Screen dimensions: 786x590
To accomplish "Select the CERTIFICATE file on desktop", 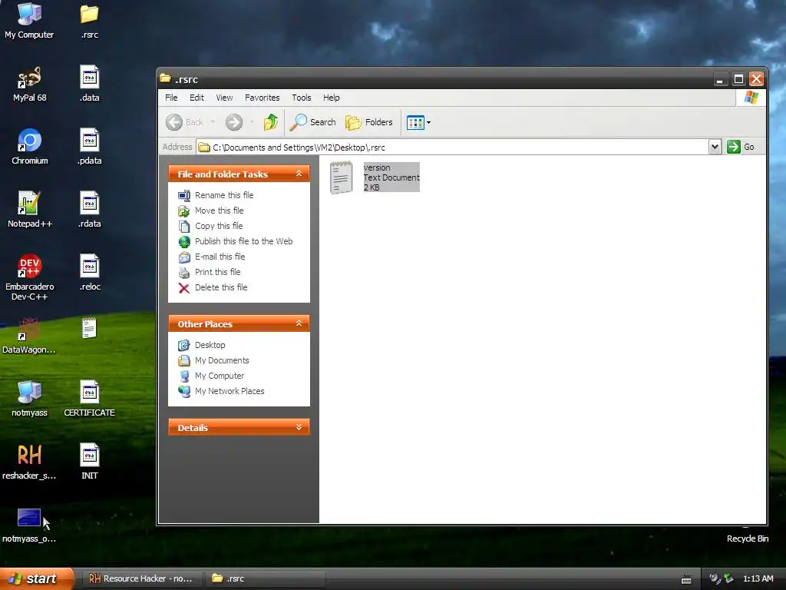I will coord(89,399).
